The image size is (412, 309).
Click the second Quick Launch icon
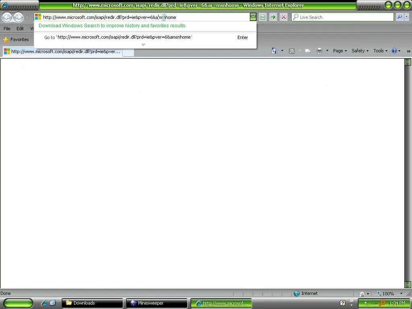point(53,303)
